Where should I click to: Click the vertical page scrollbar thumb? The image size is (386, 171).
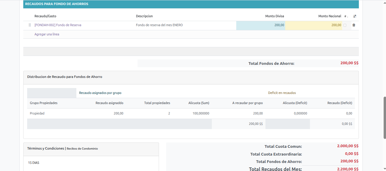pyautogui.click(x=385, y=117)
